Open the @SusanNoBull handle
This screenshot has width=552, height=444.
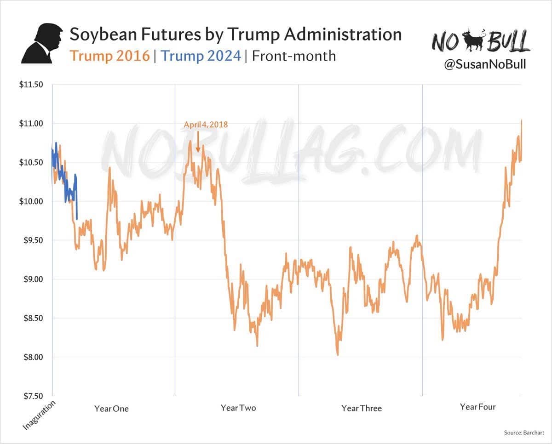click(485, 64)
